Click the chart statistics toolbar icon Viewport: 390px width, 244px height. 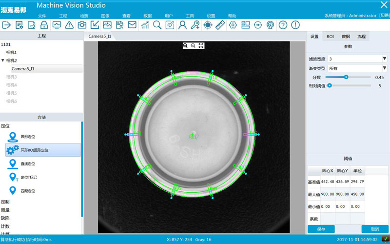click(x=145, y=25)
